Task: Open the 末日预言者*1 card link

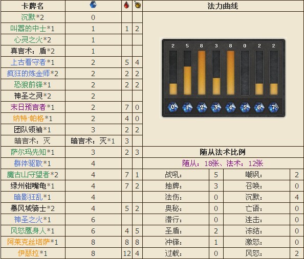Action: [32, 107]
